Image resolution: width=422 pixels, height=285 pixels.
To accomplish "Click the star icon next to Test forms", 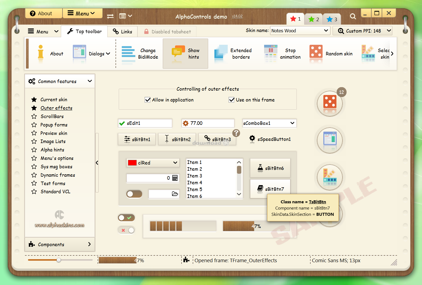I will click(34, 183).
